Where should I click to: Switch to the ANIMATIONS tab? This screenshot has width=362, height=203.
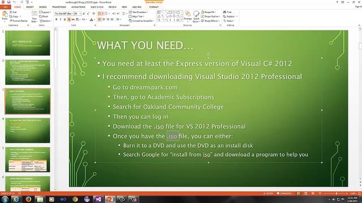78,7
